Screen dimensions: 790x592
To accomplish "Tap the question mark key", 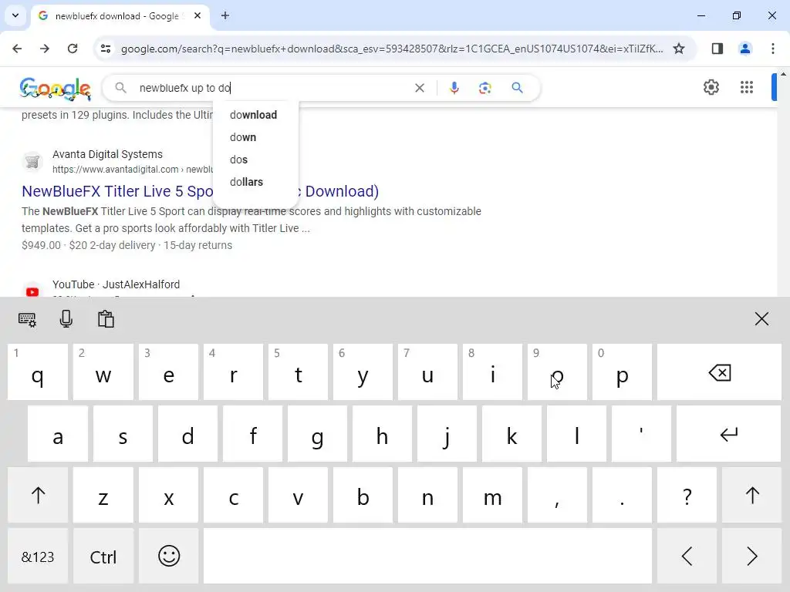I will (x=687, y=496).
